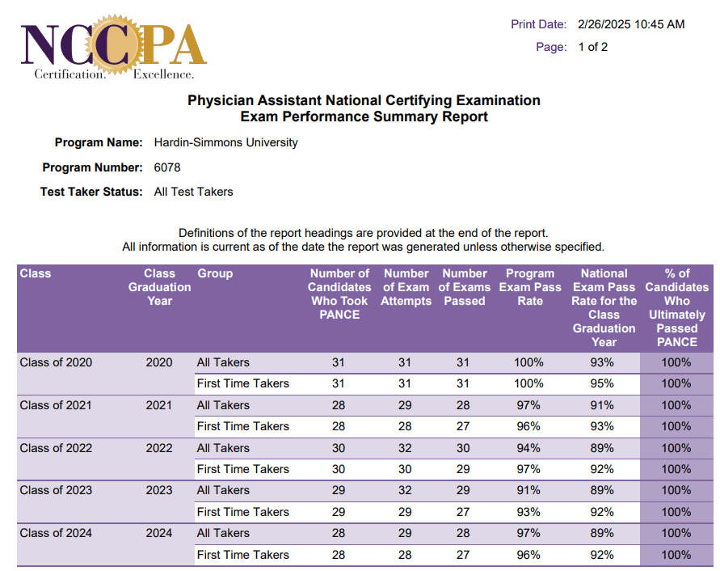
Task: Click the 2023 graduation year cell
Action: [159, 490]
